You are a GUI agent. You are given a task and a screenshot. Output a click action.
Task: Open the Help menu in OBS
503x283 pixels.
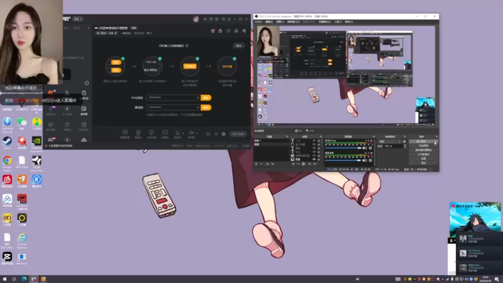tap(349, 22)
